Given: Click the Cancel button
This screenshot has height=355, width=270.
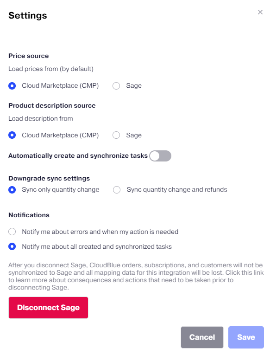Looking at the screenshot, I should tap(202, 337).
